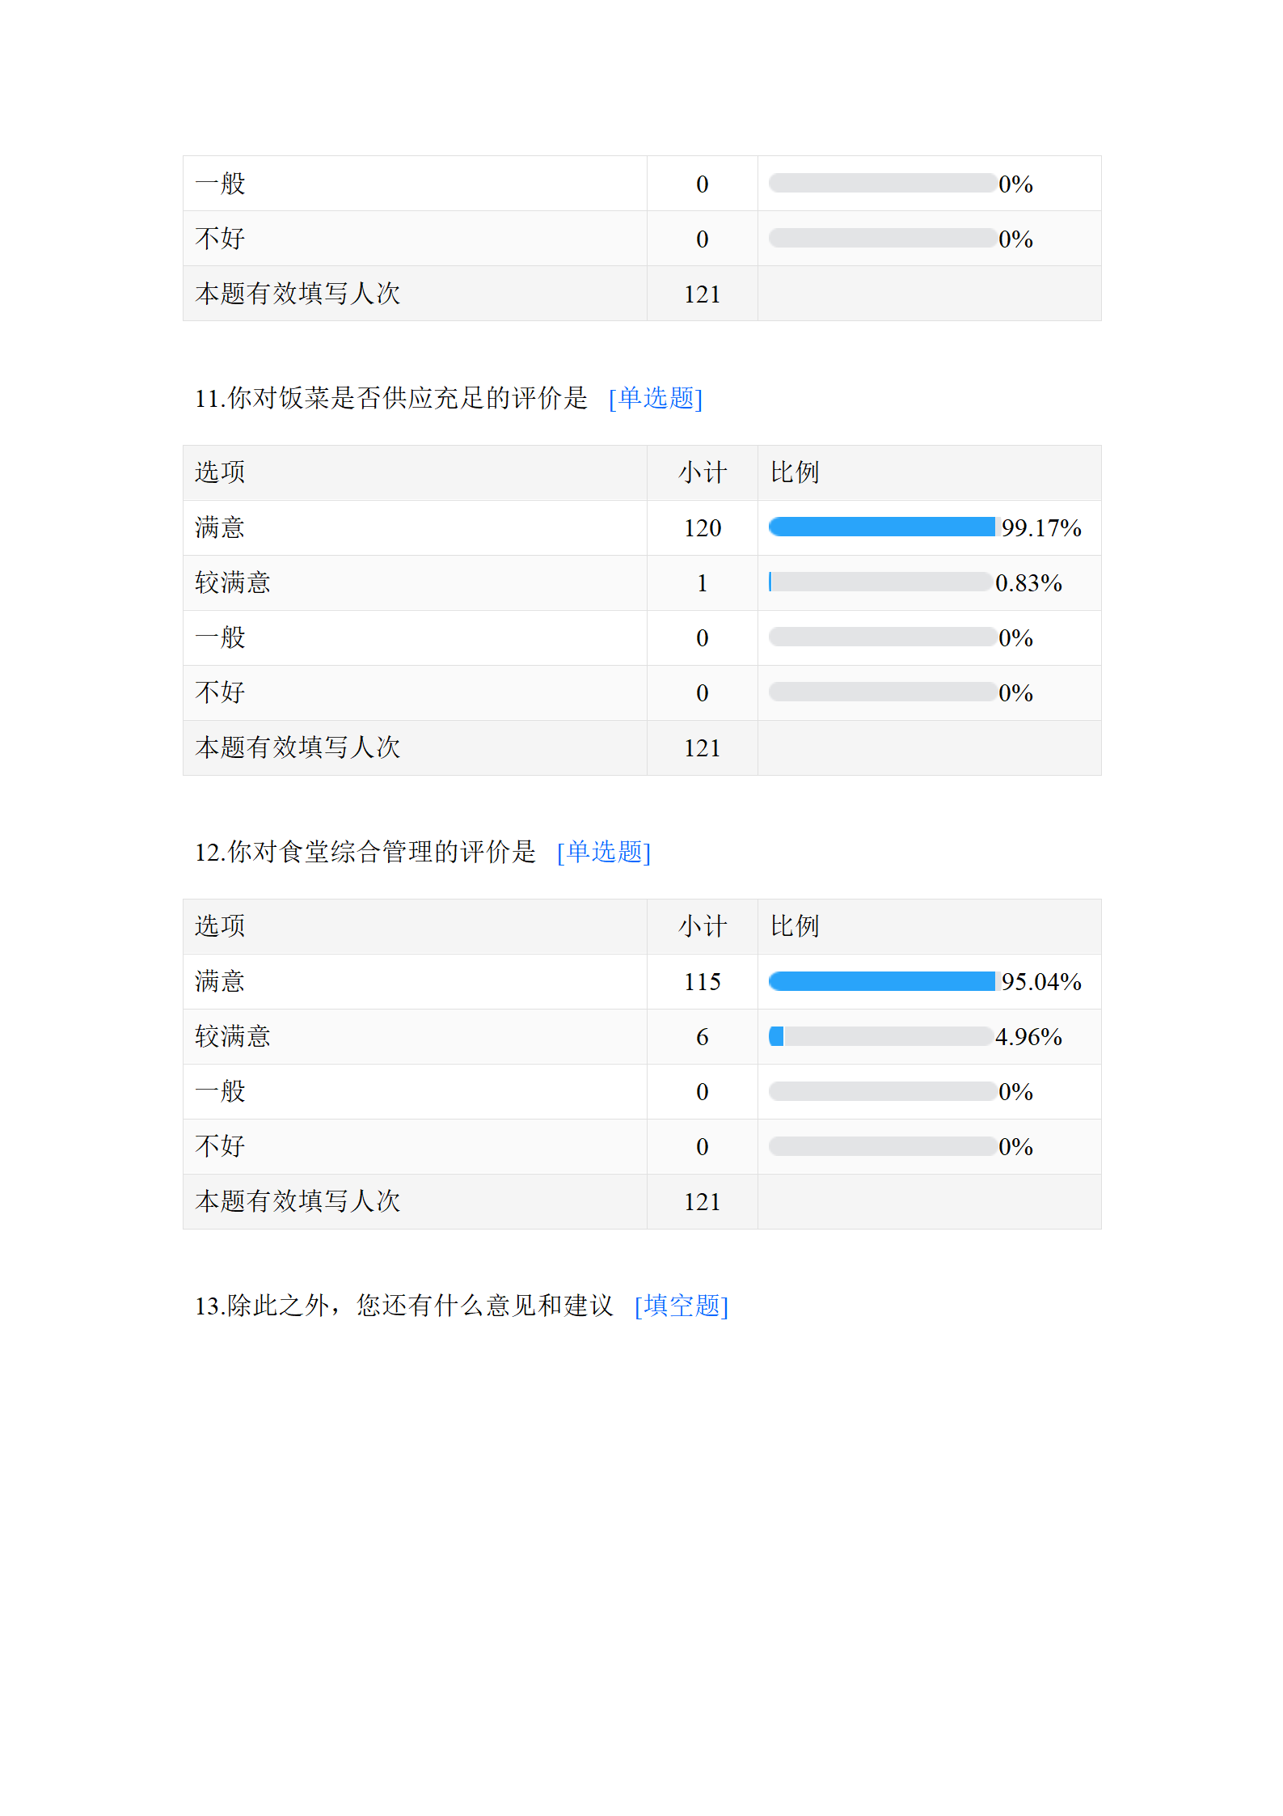Click the 0.83% percentage label
1283x1816 pixels.
point(1028,583)
